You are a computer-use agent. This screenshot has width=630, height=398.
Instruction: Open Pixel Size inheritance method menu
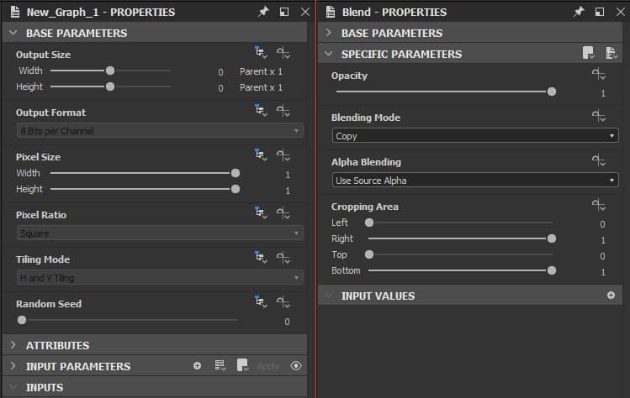pyautogui.click(x=261, y=154)
